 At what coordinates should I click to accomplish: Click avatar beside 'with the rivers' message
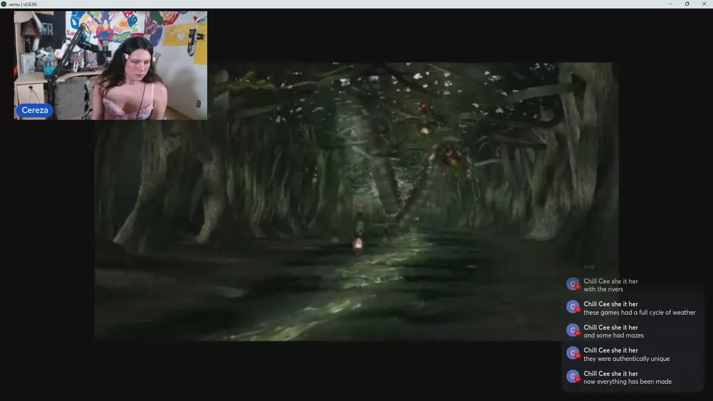click(x=573, y=284)
